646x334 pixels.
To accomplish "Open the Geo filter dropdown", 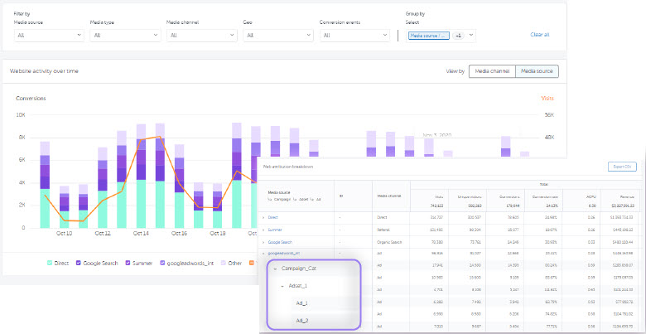I will pyautogui.click(x=277, y=36).
